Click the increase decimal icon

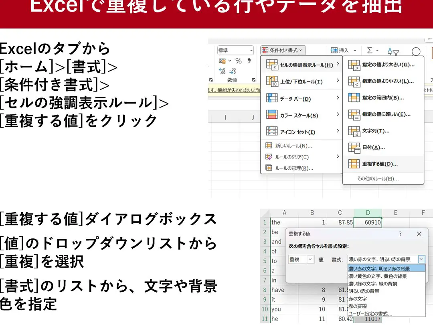(222, 71)
